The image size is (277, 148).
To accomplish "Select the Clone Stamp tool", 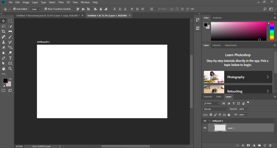I will point(4,42).
